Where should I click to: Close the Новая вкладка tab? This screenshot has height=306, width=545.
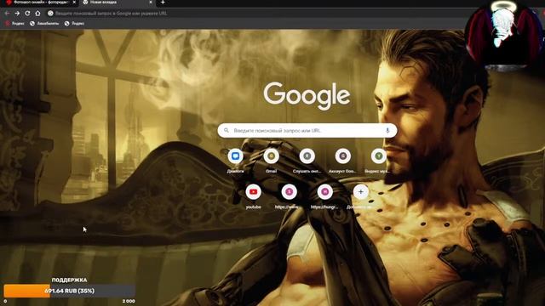point(151,2)
